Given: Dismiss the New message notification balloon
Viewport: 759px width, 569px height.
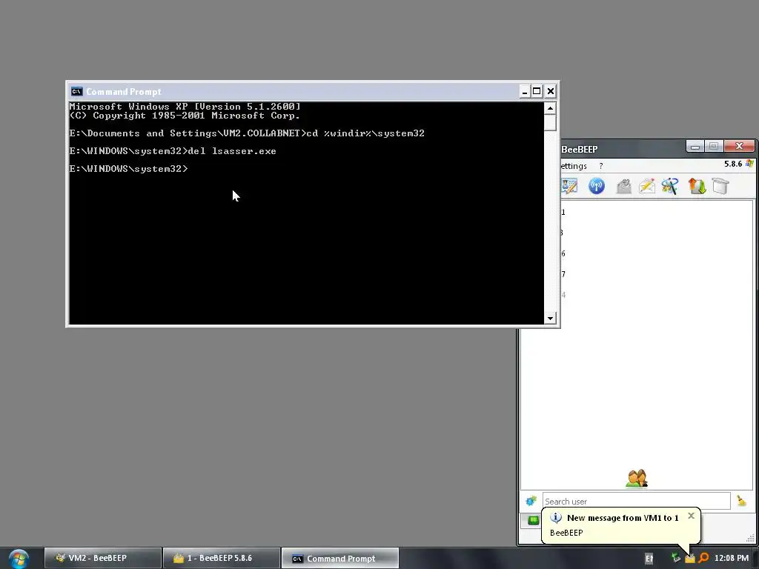Looking at the screenshot, I should (x=692, y=516).
